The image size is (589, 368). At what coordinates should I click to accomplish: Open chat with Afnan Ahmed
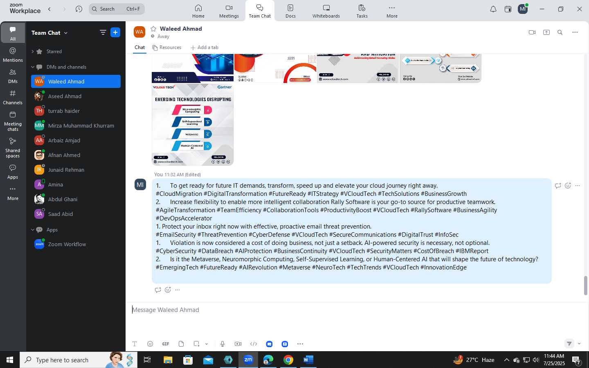pos(76,155)
